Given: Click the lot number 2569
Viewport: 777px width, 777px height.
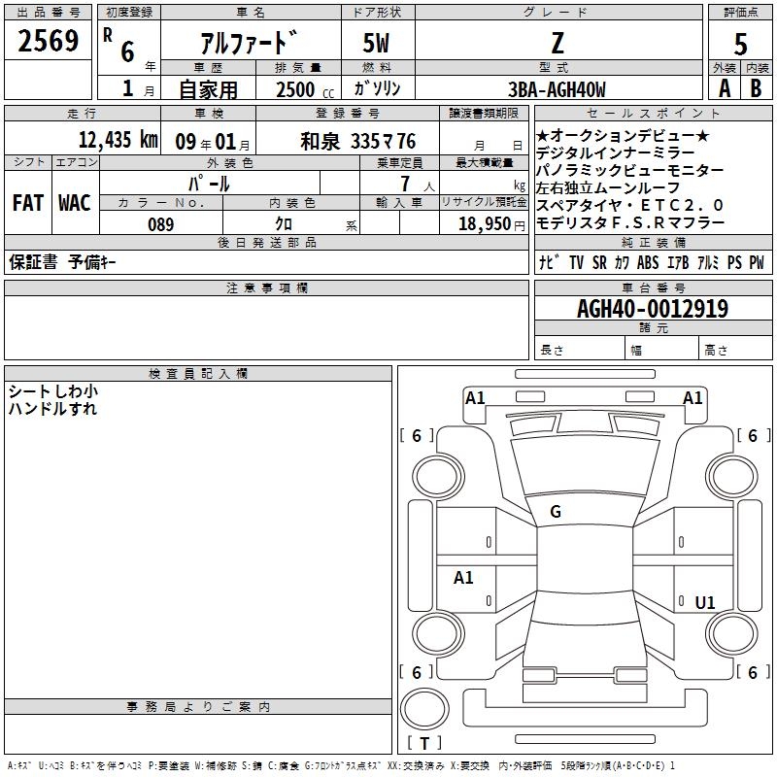Looking at the screenshot, I should click(x=48, y=41).
